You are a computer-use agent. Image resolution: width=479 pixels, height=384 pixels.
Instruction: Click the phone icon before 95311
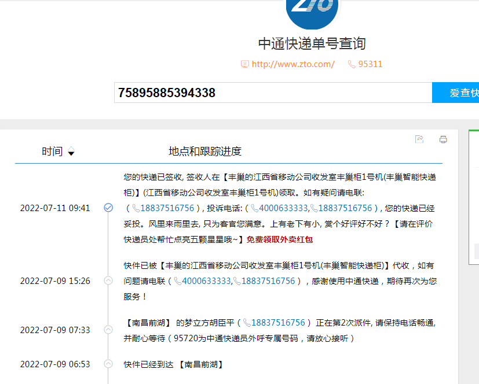(352, 64)
